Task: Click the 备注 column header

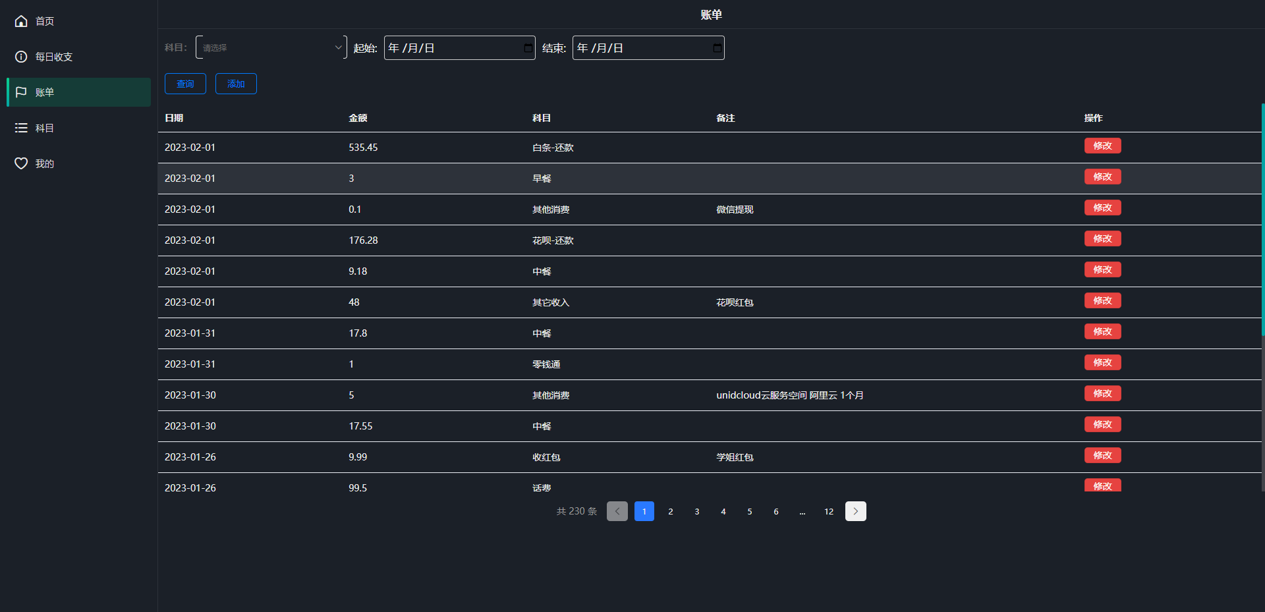Action: coord(725,118)
